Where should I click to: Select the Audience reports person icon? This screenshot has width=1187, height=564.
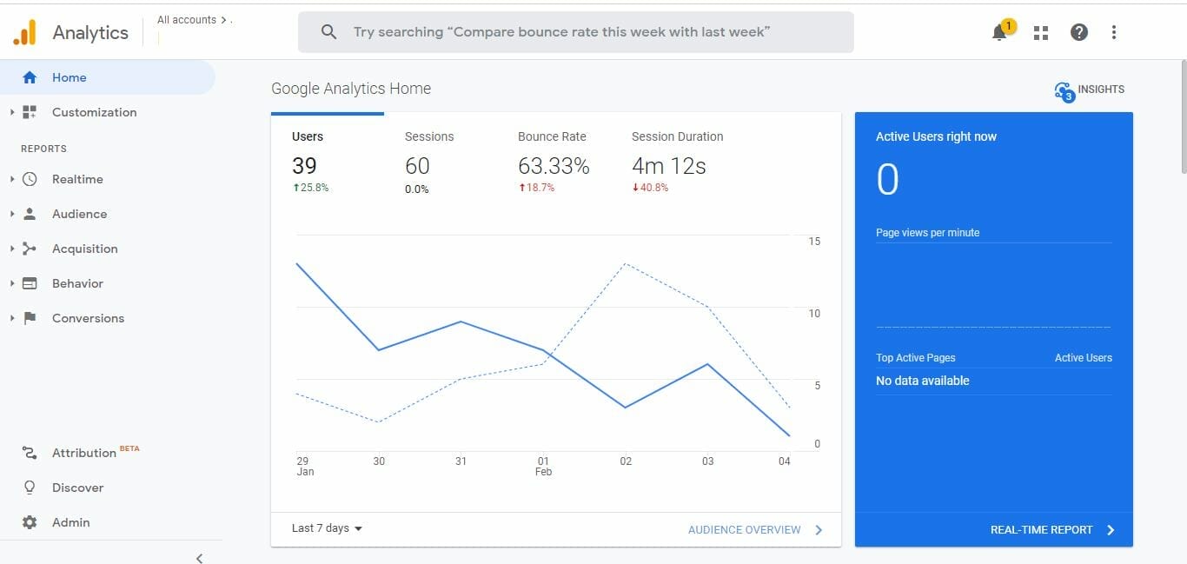30,214
